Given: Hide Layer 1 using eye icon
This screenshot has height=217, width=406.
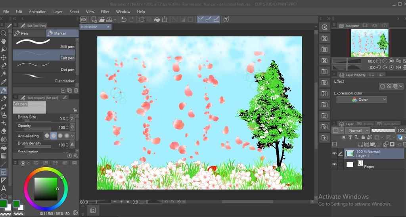Looking at the screenshot, I should 334,154.
